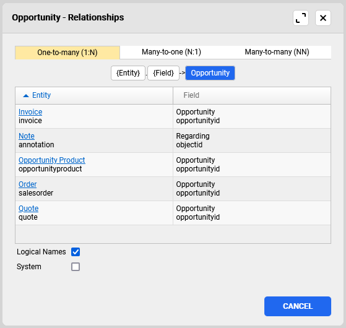This screenshot has height=328, width=346.
Task: Expand dialog with the maximize icon
Action: pyautogui.click(x=301, y=18)
